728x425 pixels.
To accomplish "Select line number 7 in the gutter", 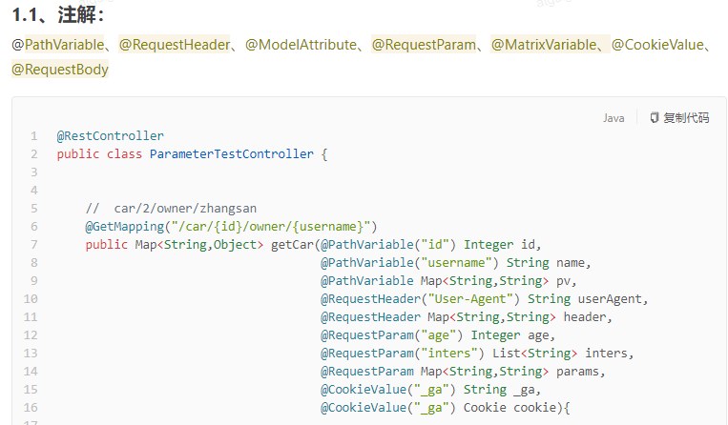I will coord(33,244).
